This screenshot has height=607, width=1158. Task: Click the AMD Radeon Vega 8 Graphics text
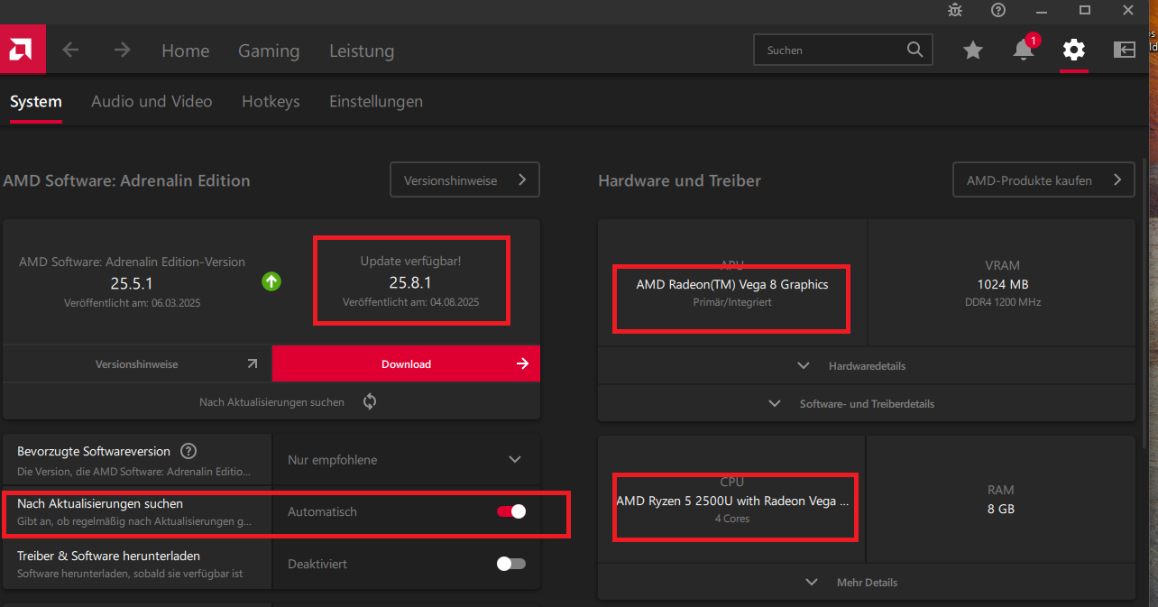pyautogui.click(x=732, y=284)
